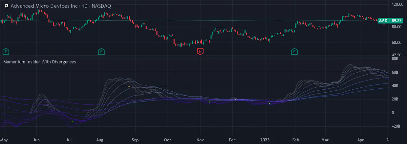Click the 60.00 price axis label
Viewport: 407px width, 144px height.
pos(397,43)
